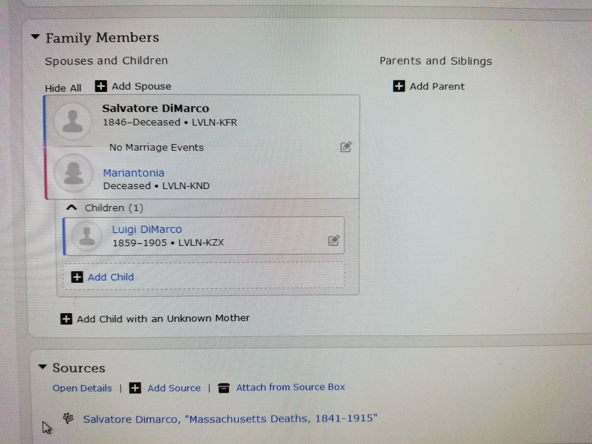Image resolution: width=592 pixels, height=444 pixels.
Task: Click Attach from Source Box
Action: coord(290,387)
